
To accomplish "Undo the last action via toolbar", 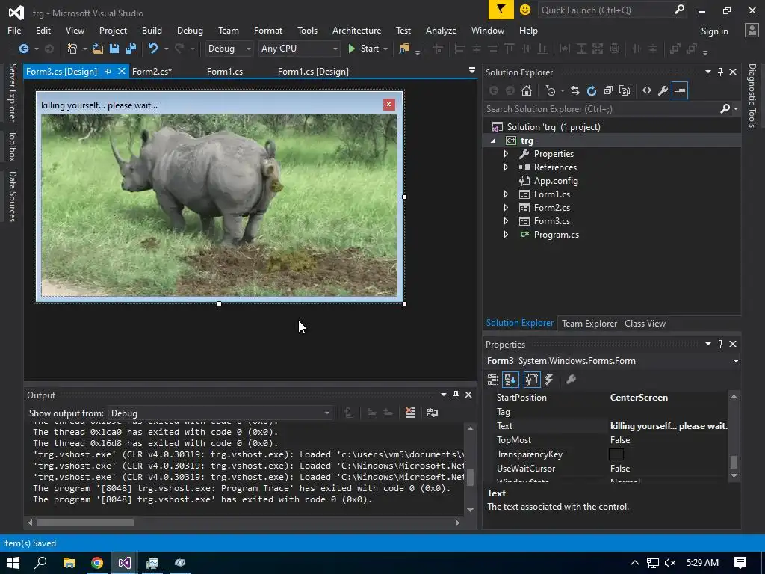I will click(153, 49).
